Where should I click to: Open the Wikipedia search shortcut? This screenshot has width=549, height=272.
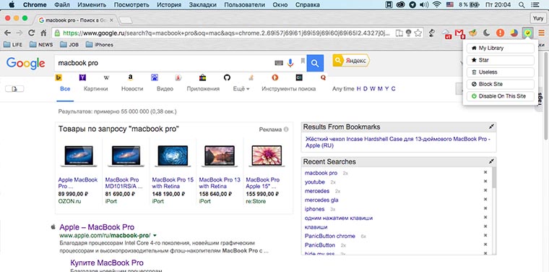tap(106, 78)
